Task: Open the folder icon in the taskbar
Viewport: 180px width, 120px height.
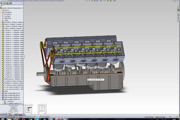Action: (10, 119)
